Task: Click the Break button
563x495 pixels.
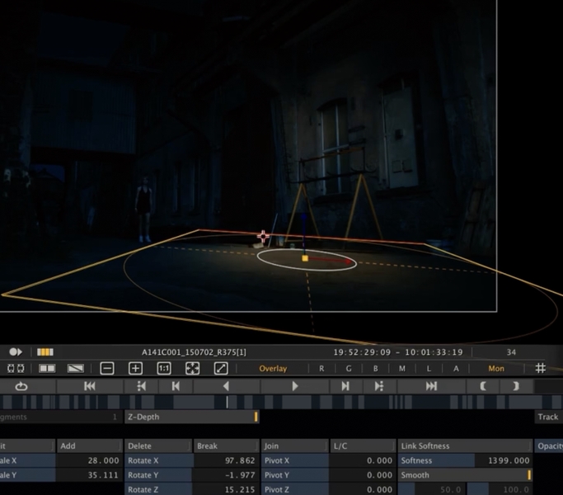Action: (226, 445)
